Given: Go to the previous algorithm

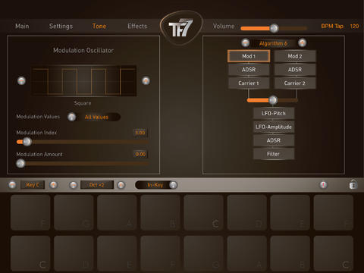Looking at the screenshot, I should tap(245, 43).
